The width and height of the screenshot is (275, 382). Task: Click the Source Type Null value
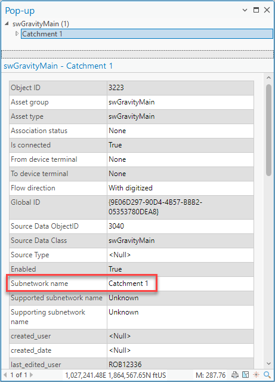[119, 255]
